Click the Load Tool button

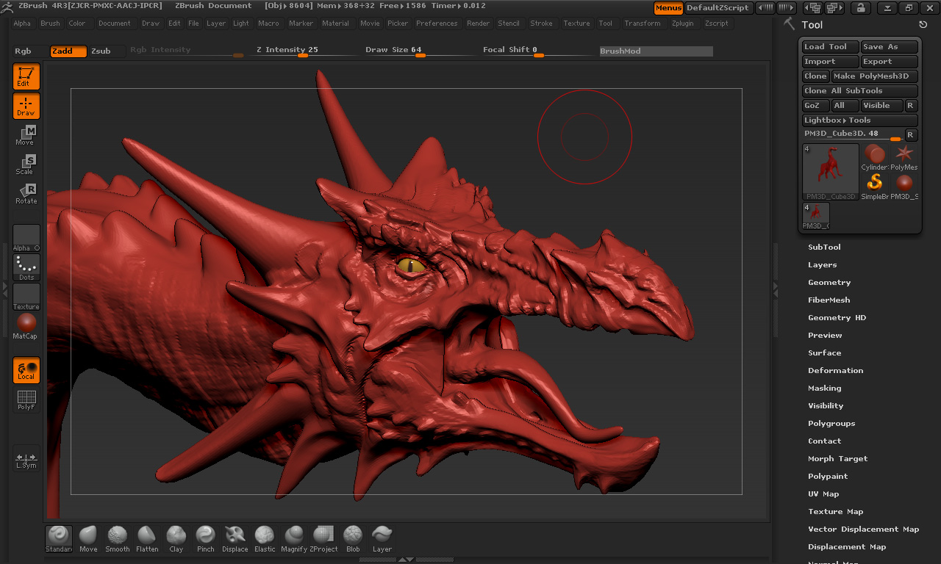830,47
